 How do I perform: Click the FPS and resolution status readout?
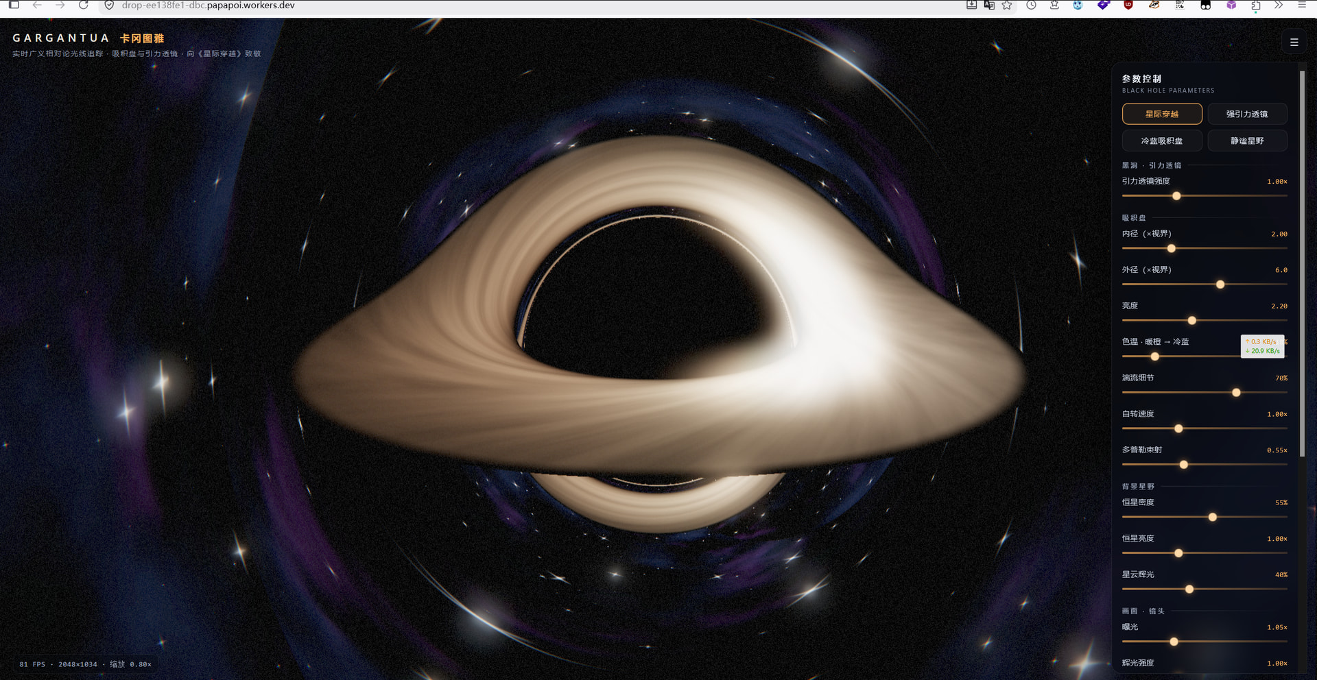coord(85,664)
